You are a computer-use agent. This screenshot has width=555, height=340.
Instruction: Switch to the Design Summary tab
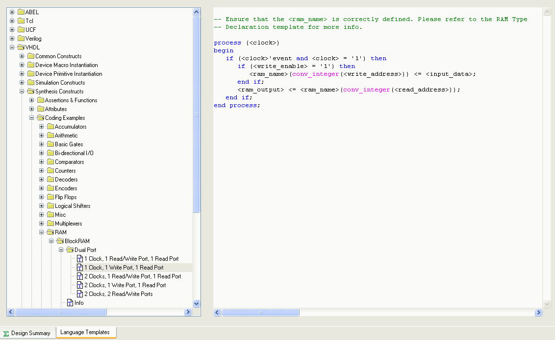coord(28,333)
